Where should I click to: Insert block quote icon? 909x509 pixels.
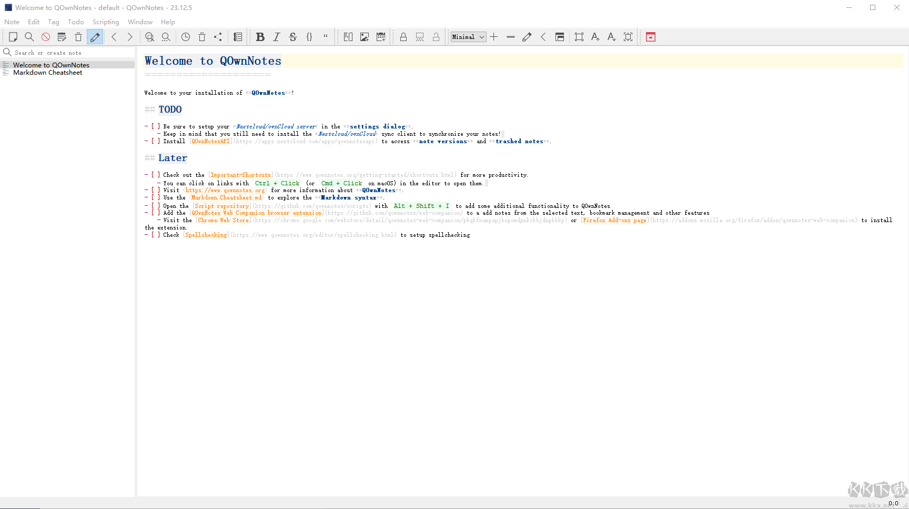pos(326,37)
